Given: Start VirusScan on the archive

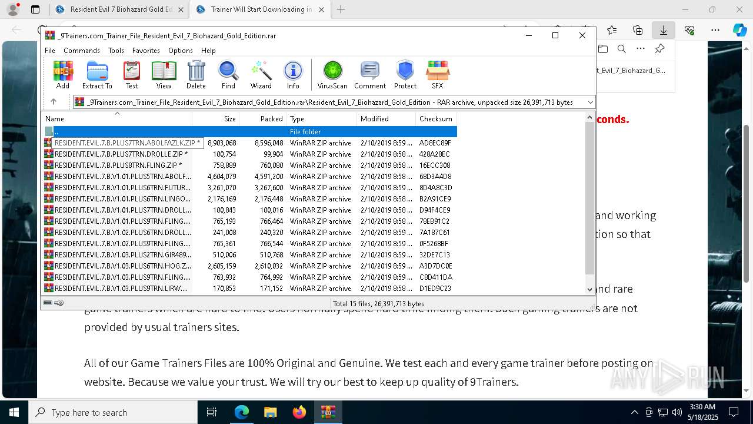Looking at the screenshot, I should [x=332, y=75].
